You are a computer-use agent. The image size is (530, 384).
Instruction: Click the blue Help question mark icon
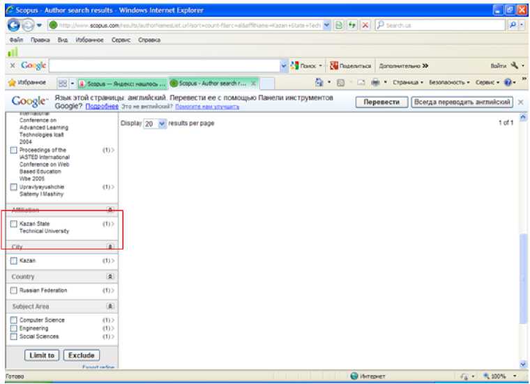pyautogui.click(x=508, y=82)
